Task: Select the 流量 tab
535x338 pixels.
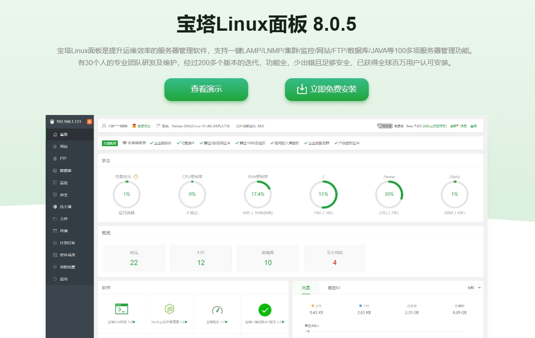Action: pos(306,288)
